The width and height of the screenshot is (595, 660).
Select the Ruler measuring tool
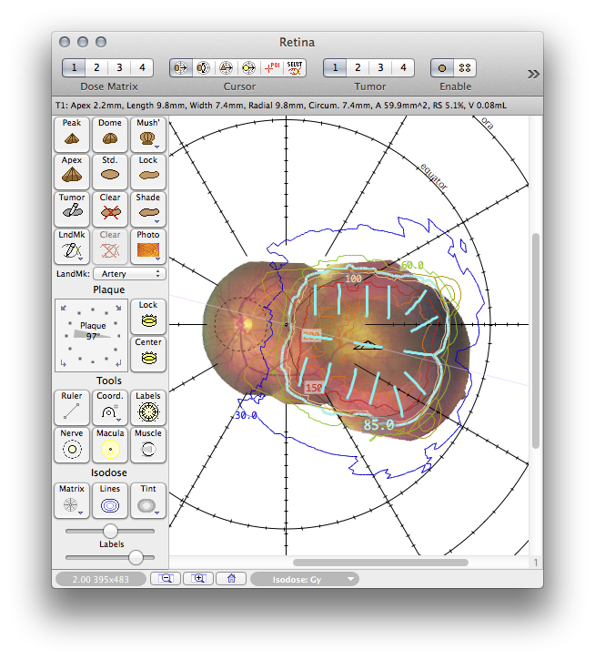pyautogui.click(x=72, y=408)
